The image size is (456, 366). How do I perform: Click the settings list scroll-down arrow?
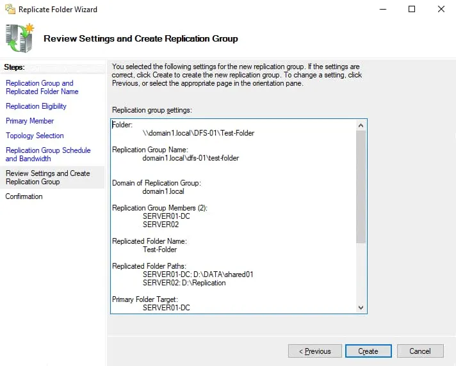[361, 308]
